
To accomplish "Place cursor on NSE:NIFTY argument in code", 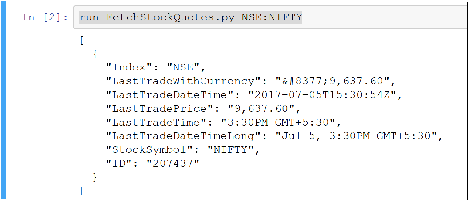I will point(272,17).
